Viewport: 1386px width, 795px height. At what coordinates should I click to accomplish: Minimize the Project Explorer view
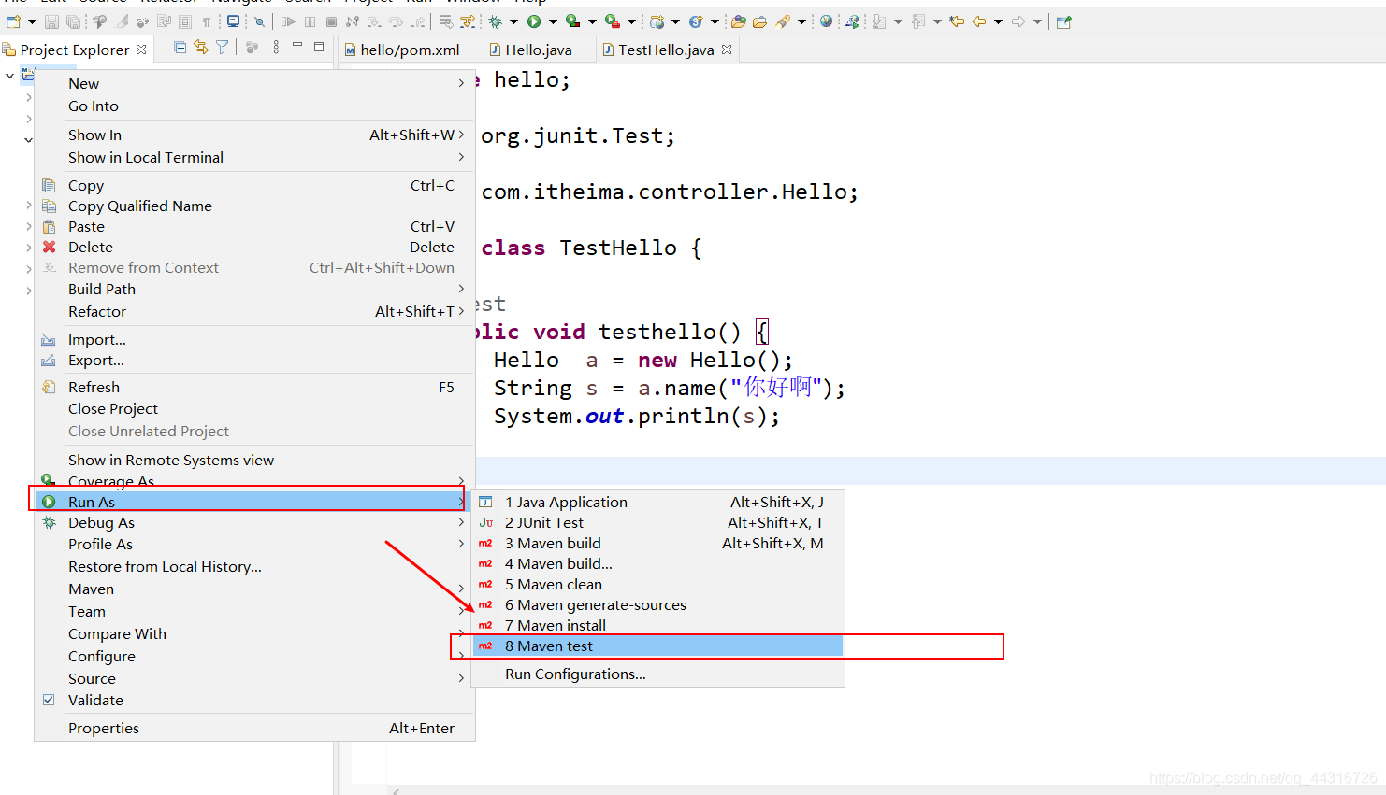pos(297,45)
